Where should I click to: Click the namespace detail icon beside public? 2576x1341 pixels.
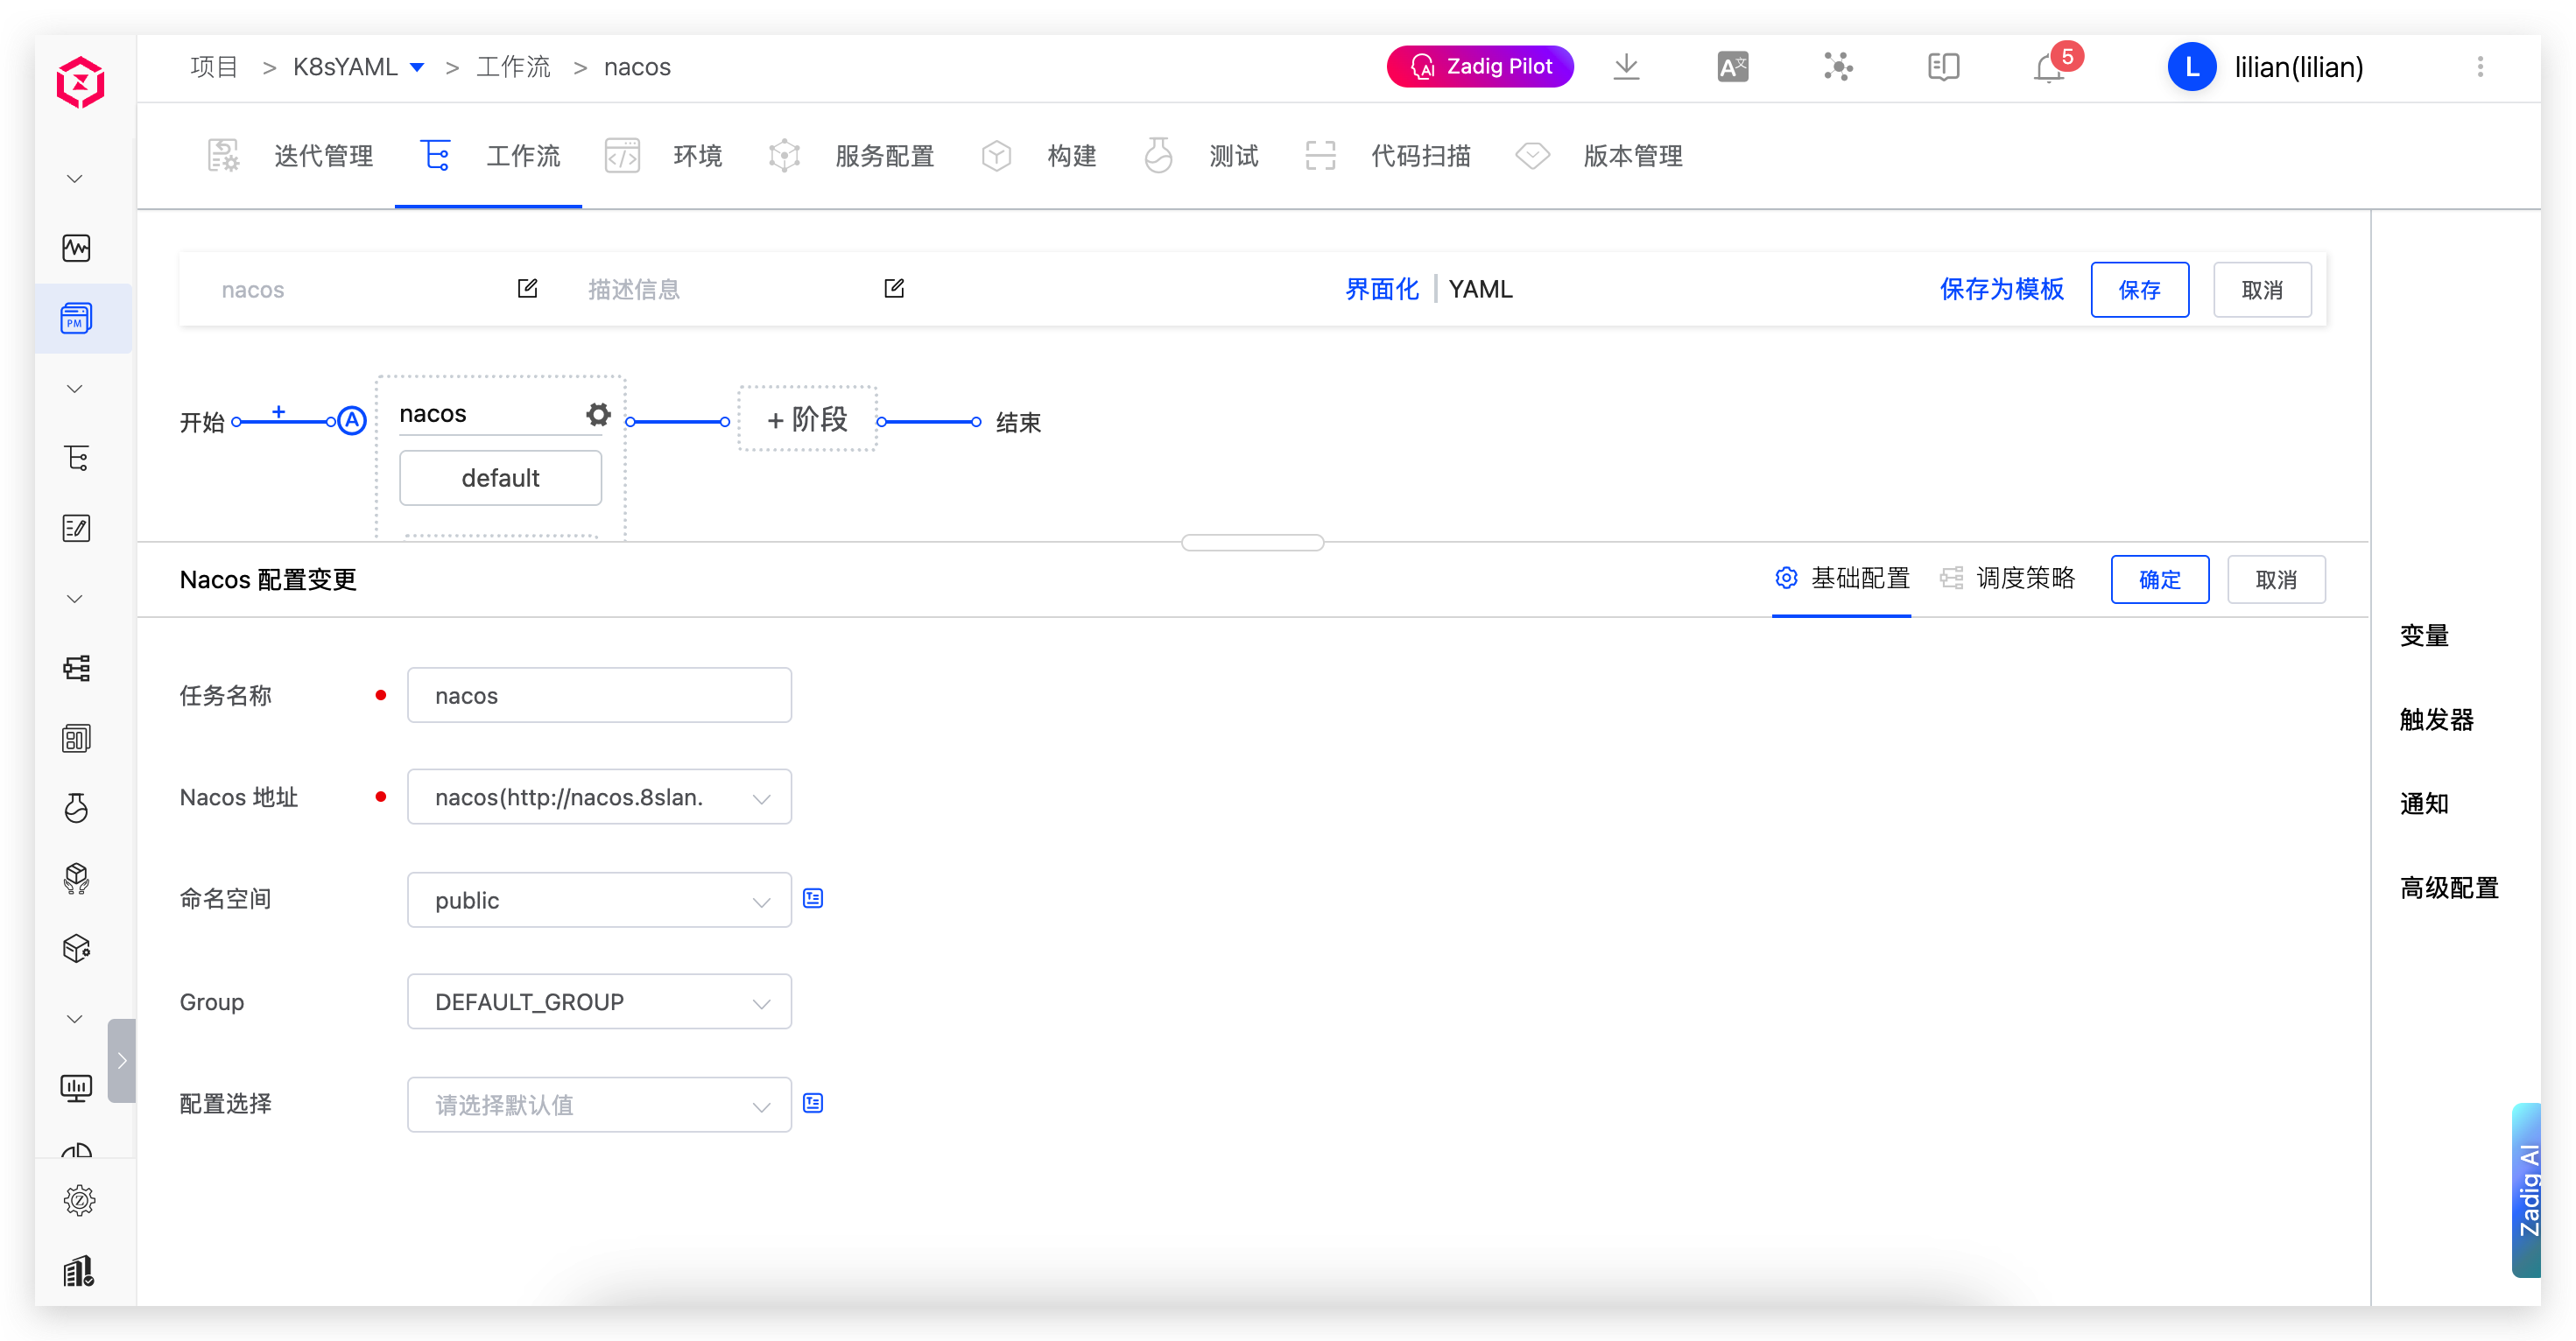(x=813, y=899)
